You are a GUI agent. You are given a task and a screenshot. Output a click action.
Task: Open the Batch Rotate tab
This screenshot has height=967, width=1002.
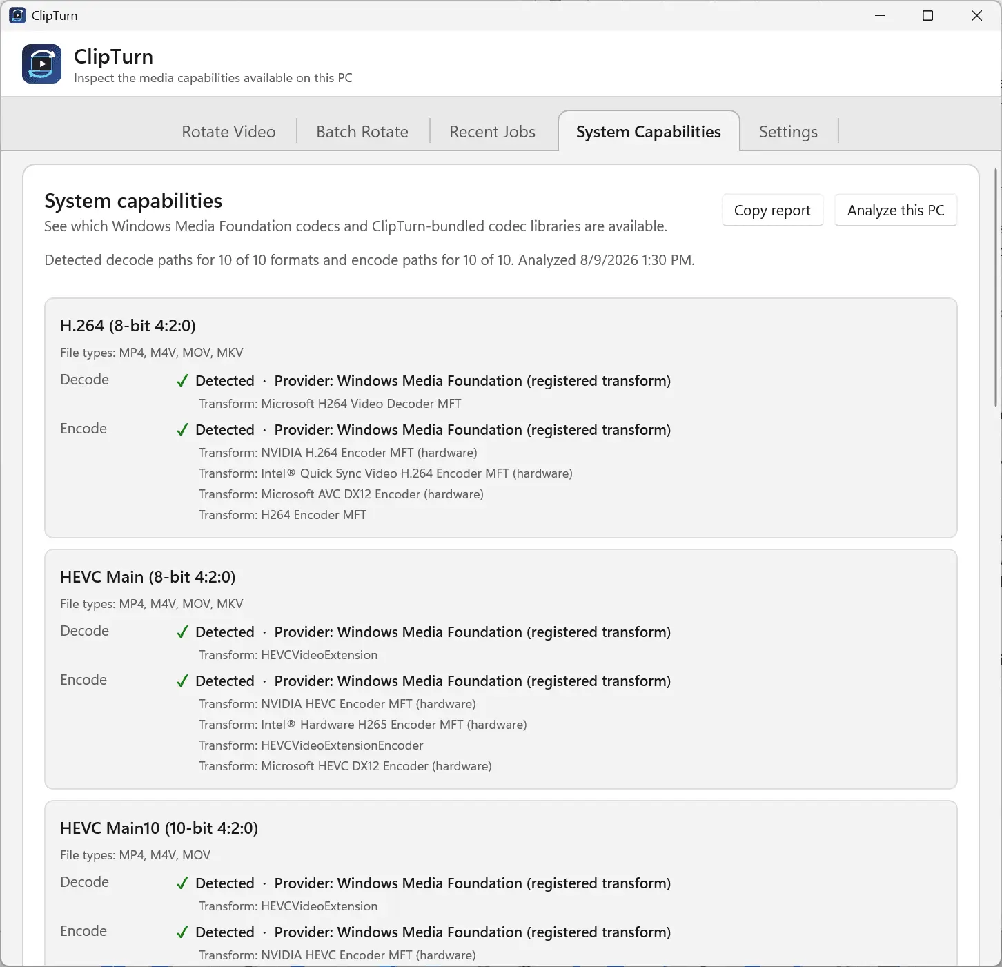[362, 131]
